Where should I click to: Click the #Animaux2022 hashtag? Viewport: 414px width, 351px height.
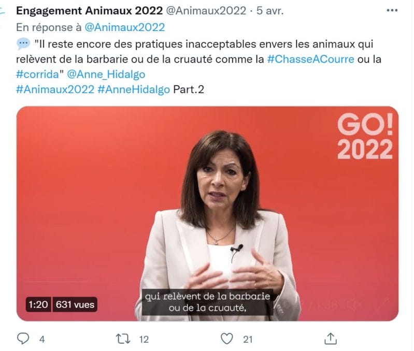(x=55, y=90)
